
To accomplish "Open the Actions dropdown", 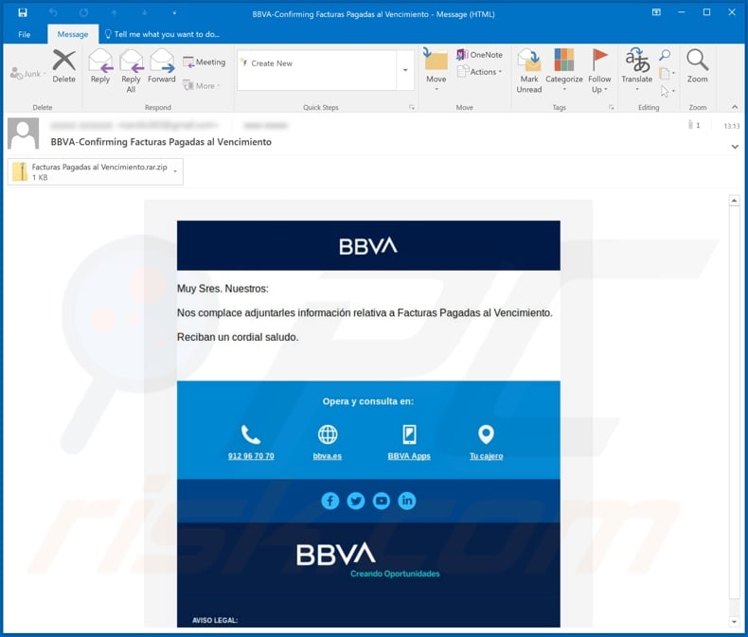I will point(479,72).
